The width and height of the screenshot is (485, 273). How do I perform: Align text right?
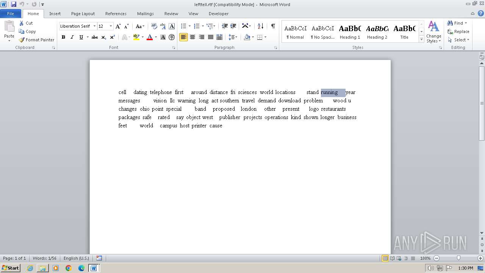click(202, 37)
